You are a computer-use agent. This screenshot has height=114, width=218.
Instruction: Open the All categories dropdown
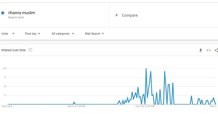click(x=63, y=34)
